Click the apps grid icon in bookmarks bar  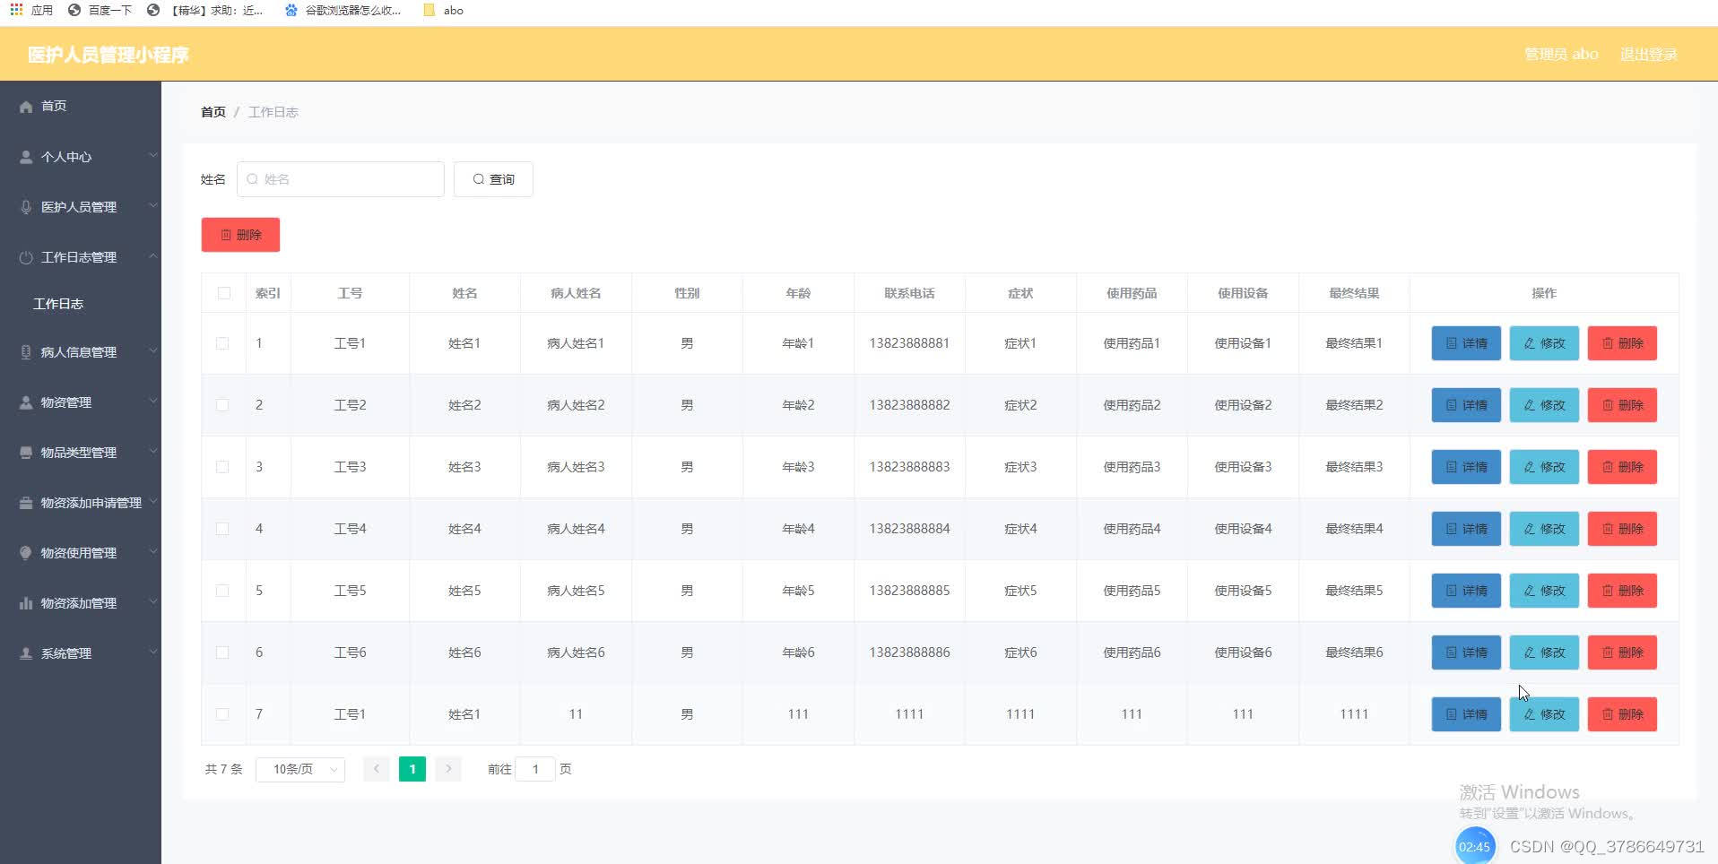[16, 10]
